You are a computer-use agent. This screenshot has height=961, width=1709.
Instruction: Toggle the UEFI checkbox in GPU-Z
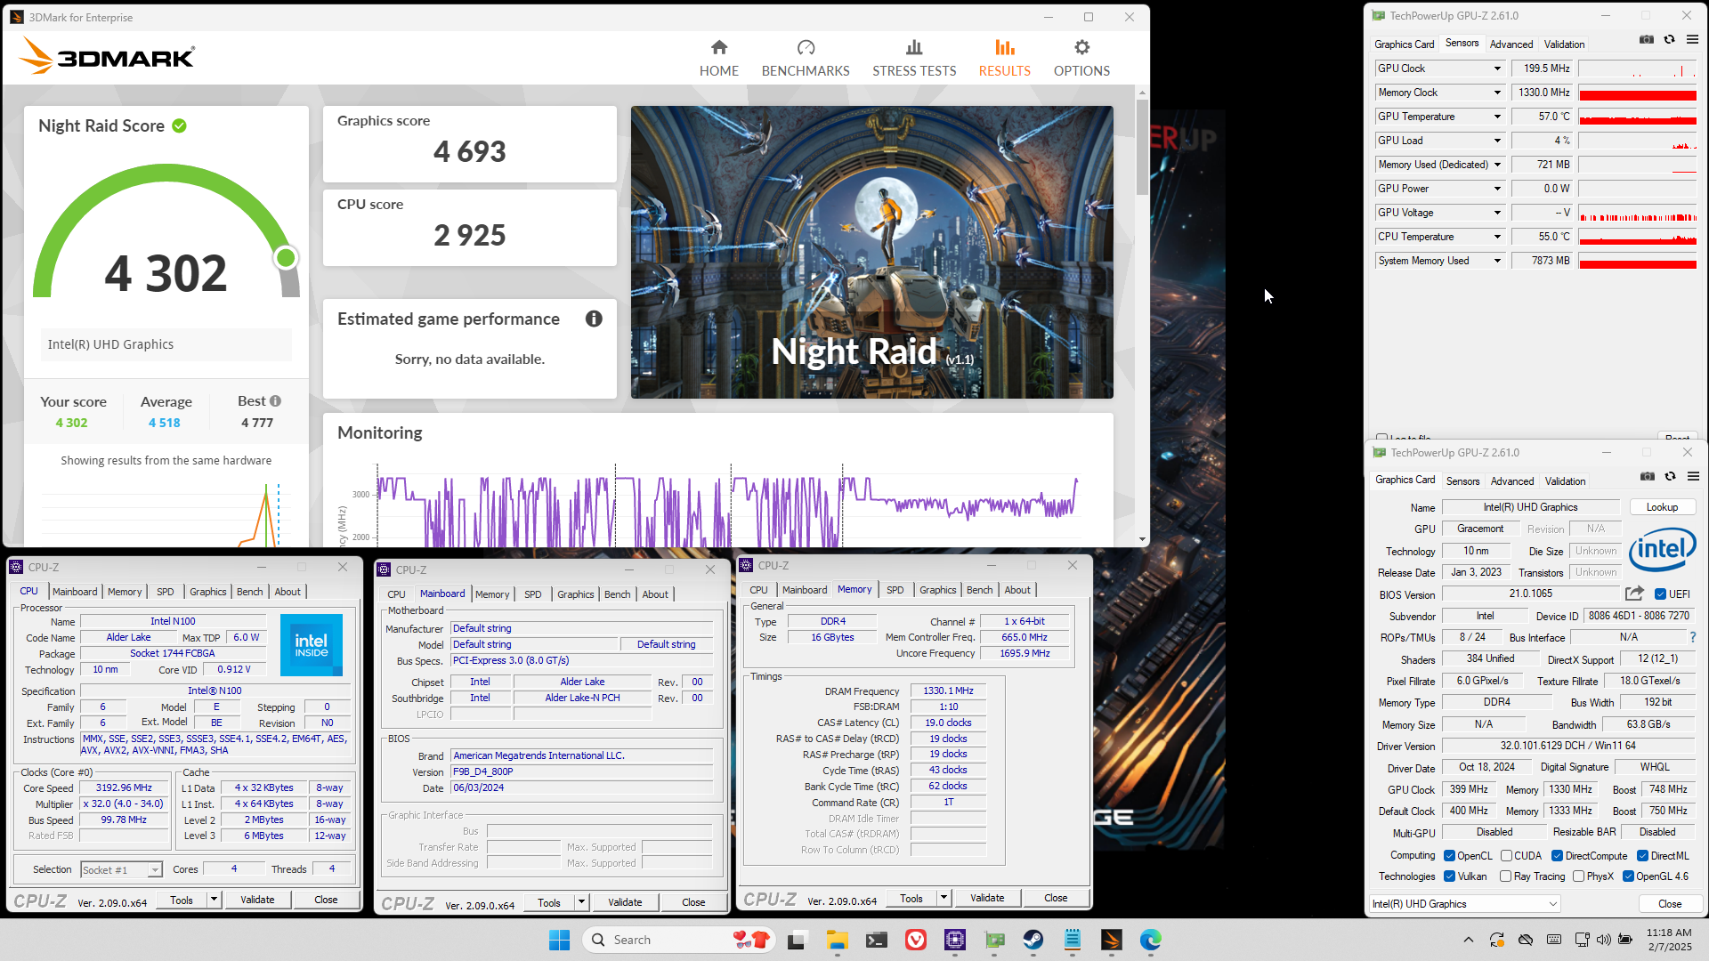coord(1661,594)
